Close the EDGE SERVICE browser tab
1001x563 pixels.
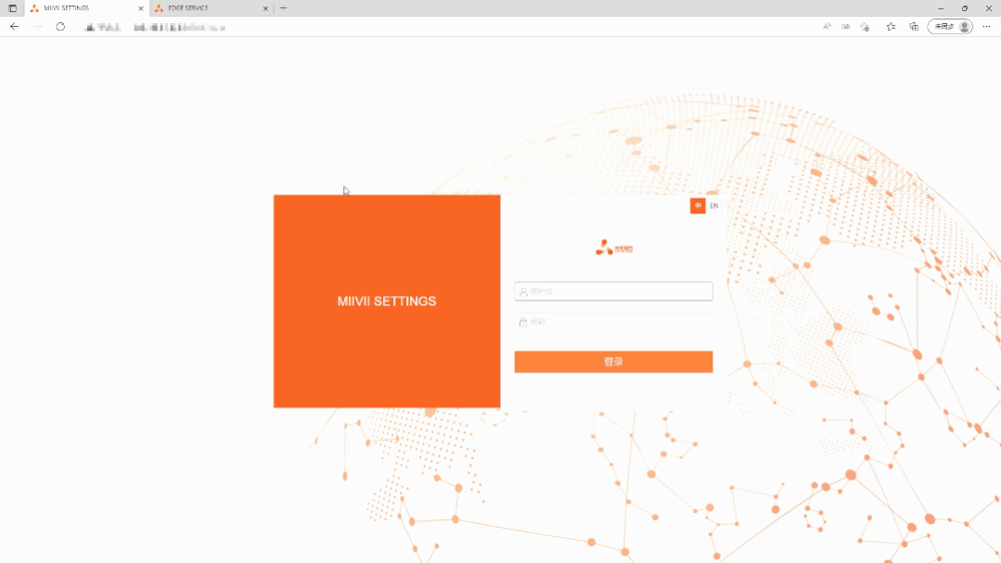tap(265, 8)
